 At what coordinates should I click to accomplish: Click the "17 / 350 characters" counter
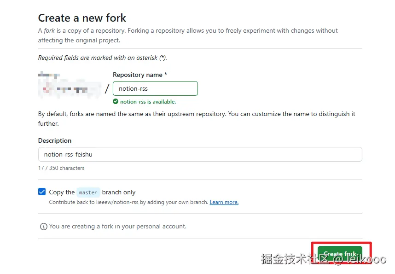pos(61,168)
